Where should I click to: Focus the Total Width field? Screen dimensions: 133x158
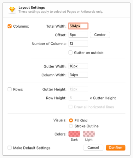(78, 26)
